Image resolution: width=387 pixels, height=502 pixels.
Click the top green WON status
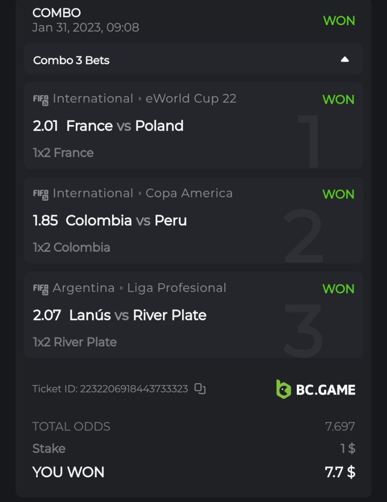(x=339, y=20)
